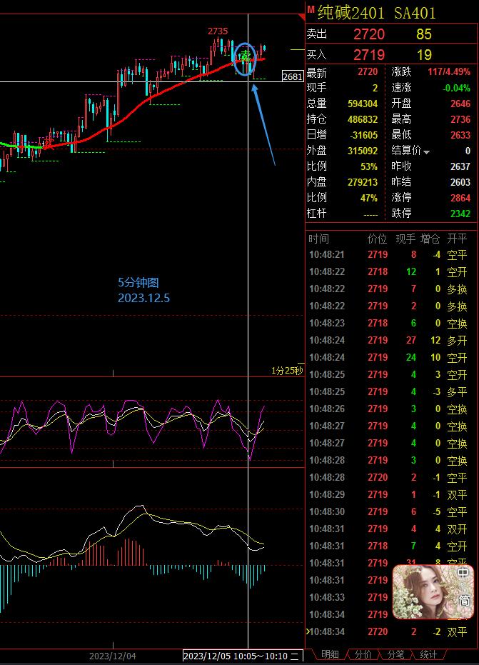The image size is (479, 665).
Task: Click the 纯碱2401 SA401 contract title
Action: click(x=376, y=13)
